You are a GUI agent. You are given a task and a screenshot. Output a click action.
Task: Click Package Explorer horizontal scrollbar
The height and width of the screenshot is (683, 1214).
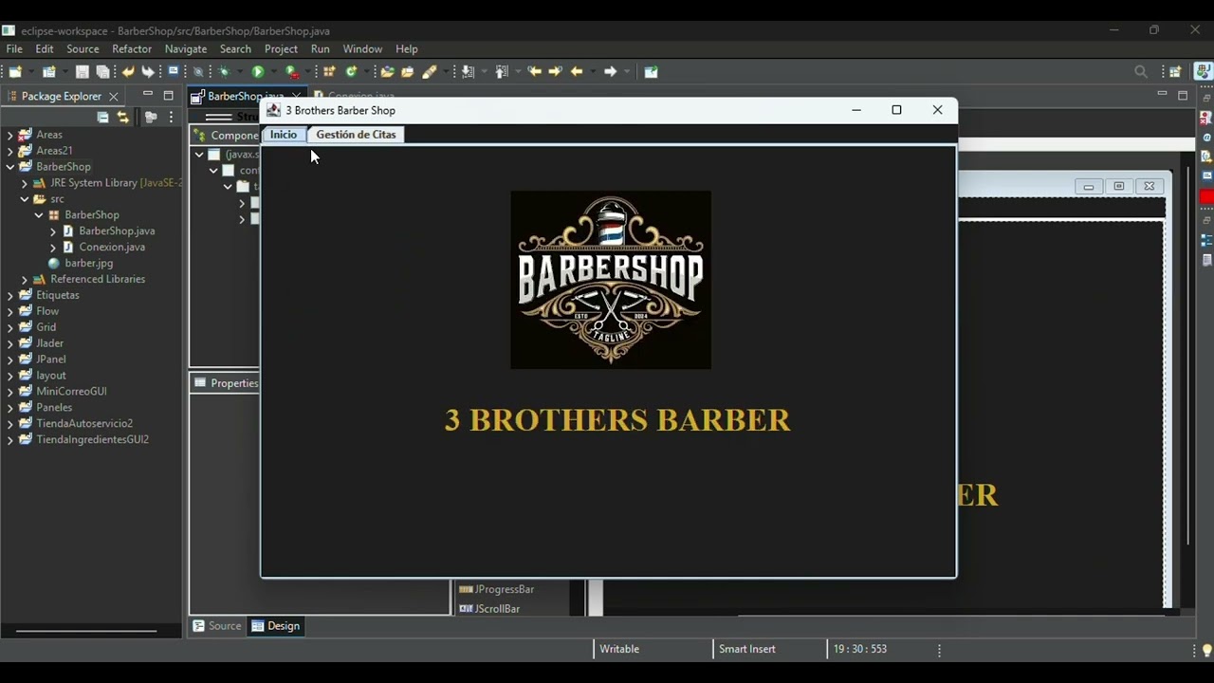(x=86, y=630)
